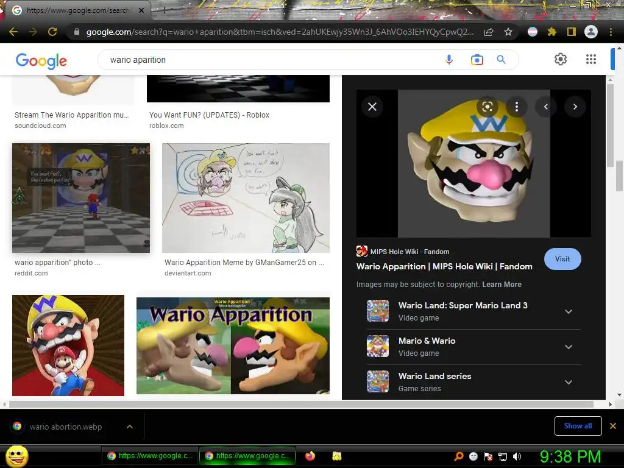Click the horizontal page scrollbar

click(x=301, y=404)
